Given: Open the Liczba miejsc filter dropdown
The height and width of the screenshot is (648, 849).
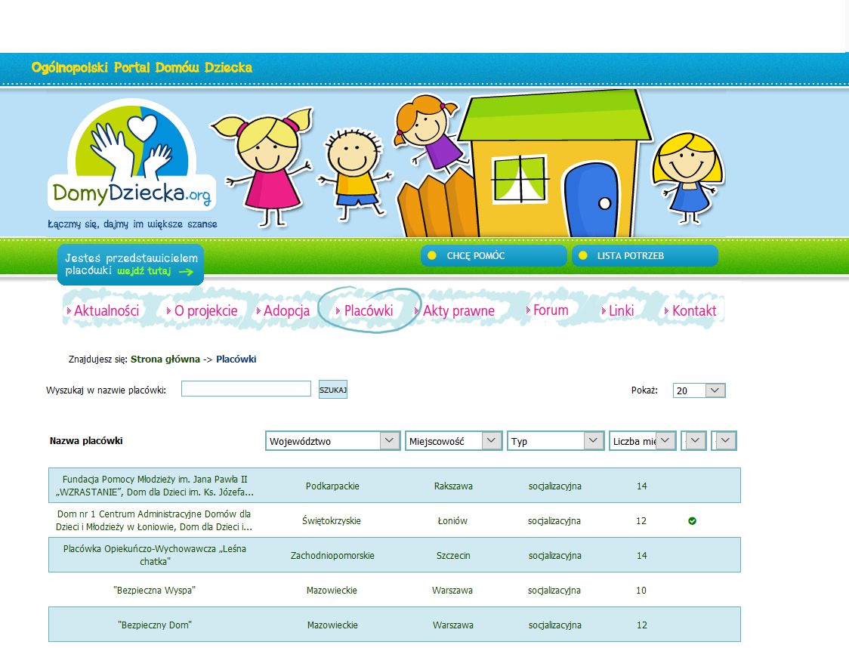Looking at the screenshot, I should pyautogui.click(x=642, y=441).
